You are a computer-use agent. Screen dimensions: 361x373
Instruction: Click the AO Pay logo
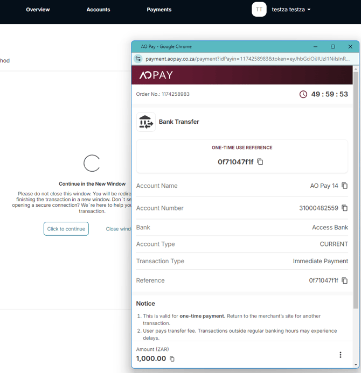[156, 75]
